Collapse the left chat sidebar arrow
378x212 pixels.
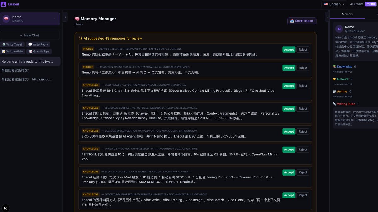coord(65,17)
